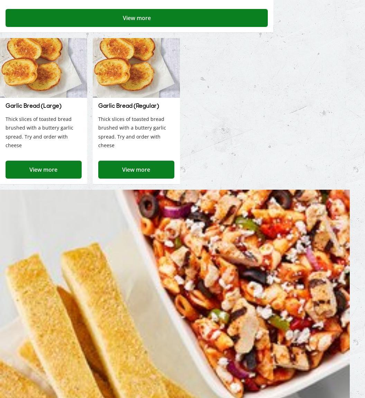Click the wide View more button at top
The width and height of the screenshot is (365, 398).
(137, 18)
